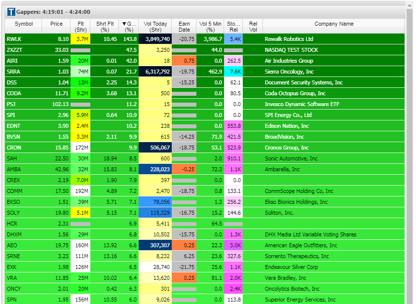This screenshot has height=304, width=416.
Task: Select the DHXM symbol cell
Action: (24, 234)
